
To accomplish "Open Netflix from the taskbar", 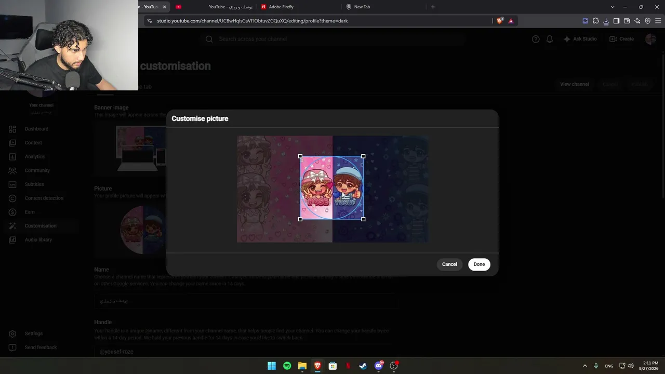I will pyautogui.click(x=348, y=366).
